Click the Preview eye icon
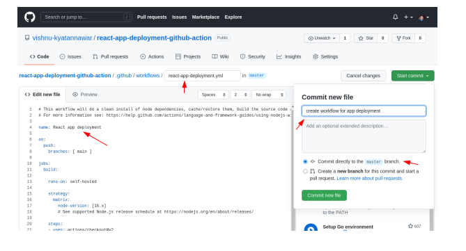Image resolution: width=466 pixels, height=251 pixels. coord(75,95)
